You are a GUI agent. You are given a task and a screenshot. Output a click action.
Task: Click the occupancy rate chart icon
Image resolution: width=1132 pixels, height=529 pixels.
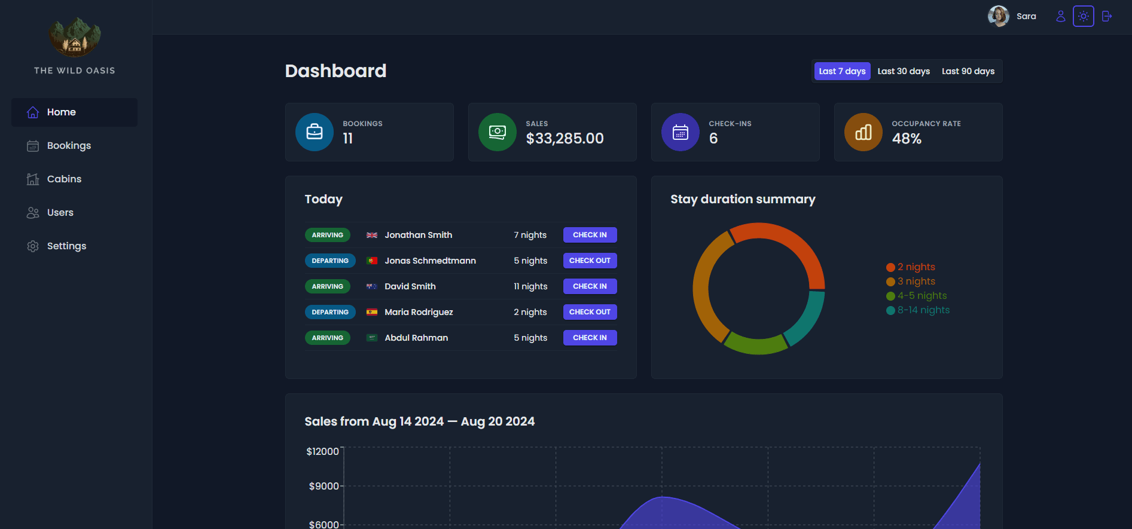pyautogui.click(x=864, y=132)
